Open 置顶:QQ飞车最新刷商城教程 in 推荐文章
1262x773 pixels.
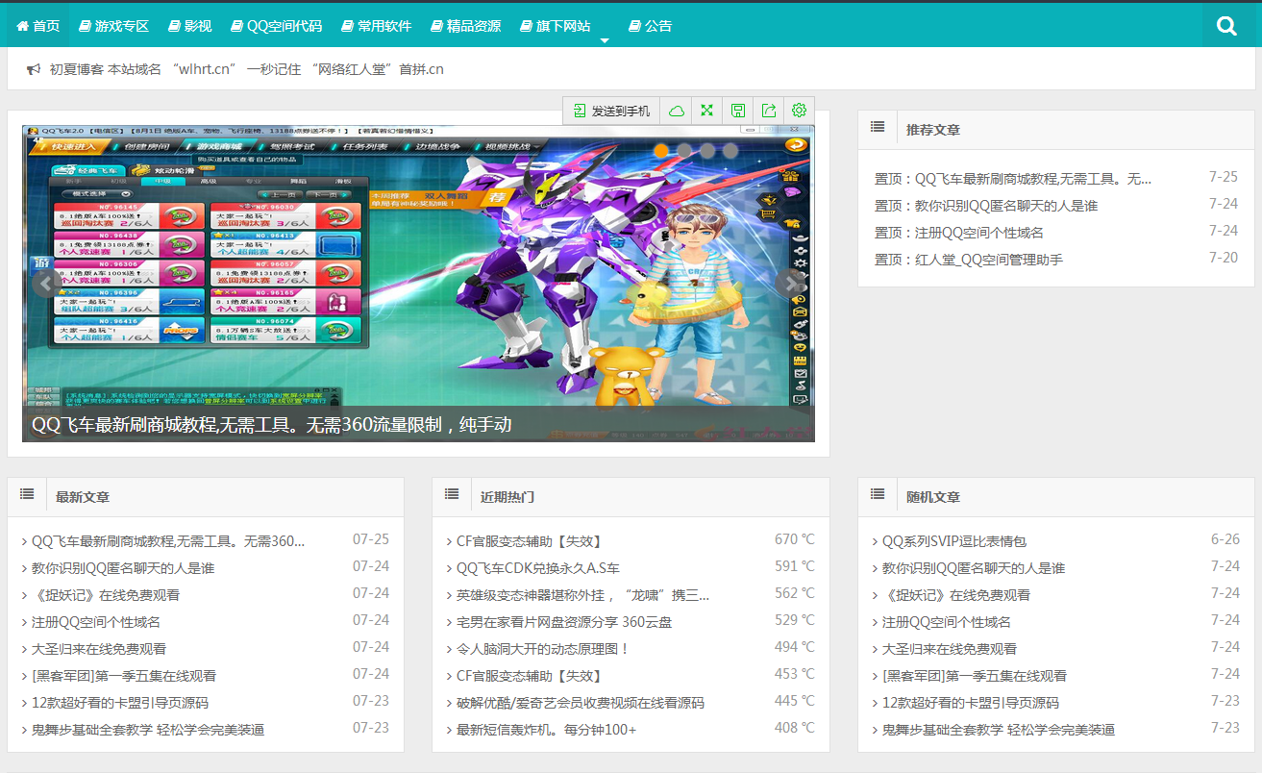[1013, 179]
